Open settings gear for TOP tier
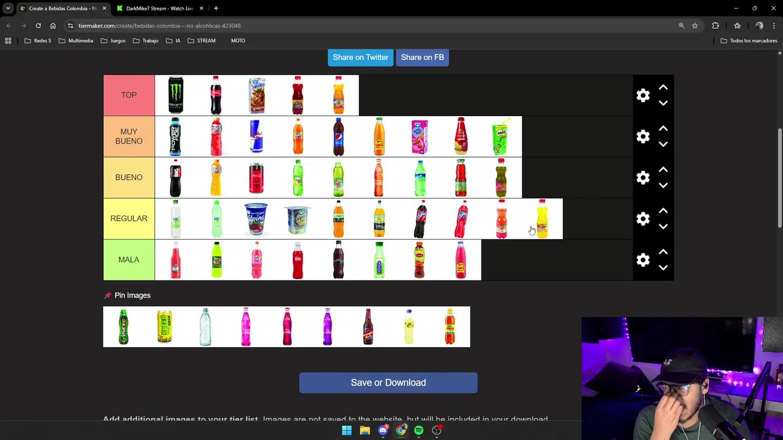The image size is (783, 440). point(643,95)
